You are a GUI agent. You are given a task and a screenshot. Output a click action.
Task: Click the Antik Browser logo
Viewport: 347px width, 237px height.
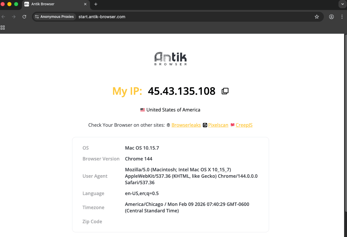[x=170, y=58]
